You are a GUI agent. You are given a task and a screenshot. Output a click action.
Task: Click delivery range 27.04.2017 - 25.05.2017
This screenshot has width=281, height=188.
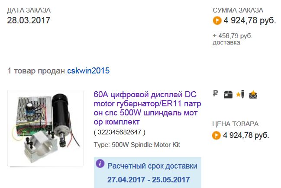click(x=149, y=180)
